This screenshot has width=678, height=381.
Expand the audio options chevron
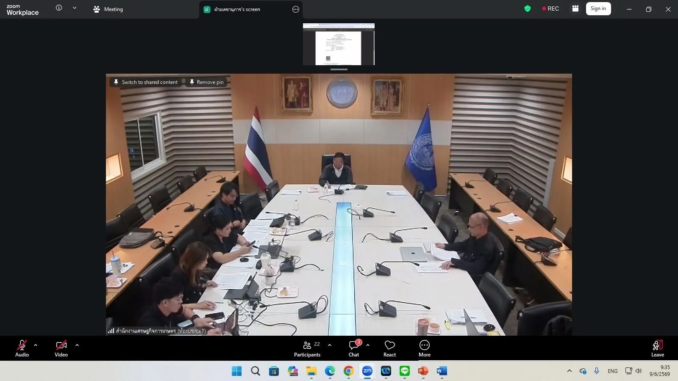coord(36,345)
